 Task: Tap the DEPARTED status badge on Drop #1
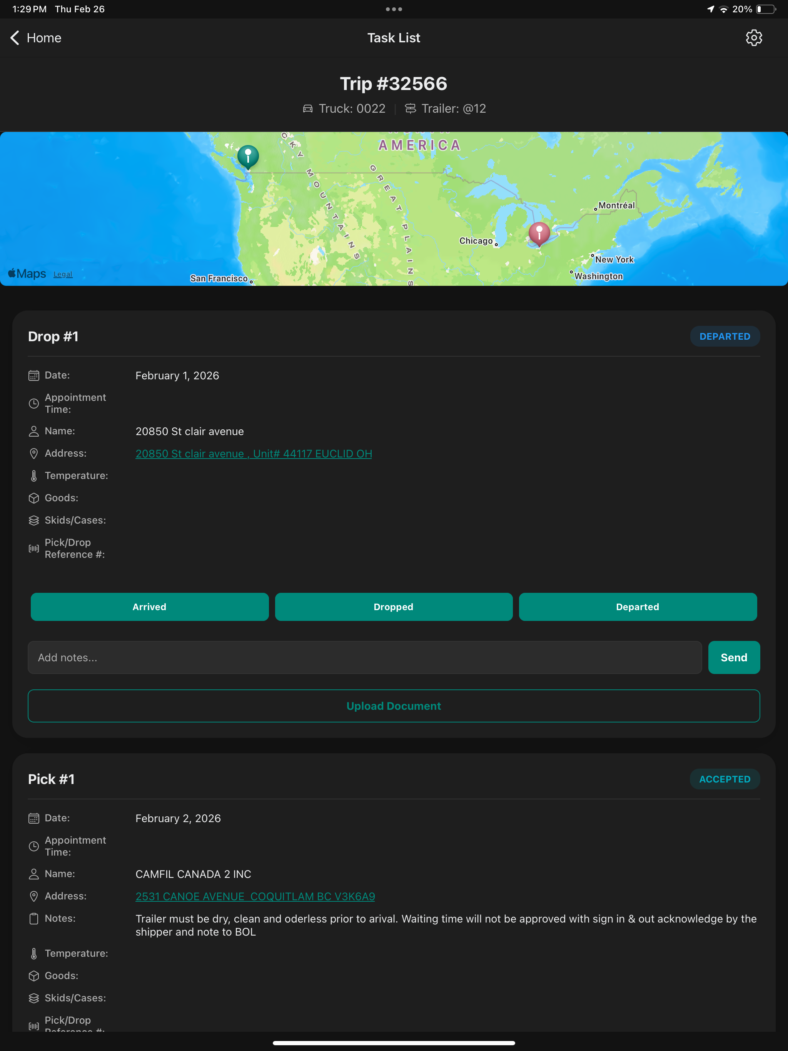coord(725,336)
